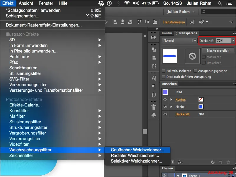
Task: Click the select similar objects icon
Action: point(201,22)
